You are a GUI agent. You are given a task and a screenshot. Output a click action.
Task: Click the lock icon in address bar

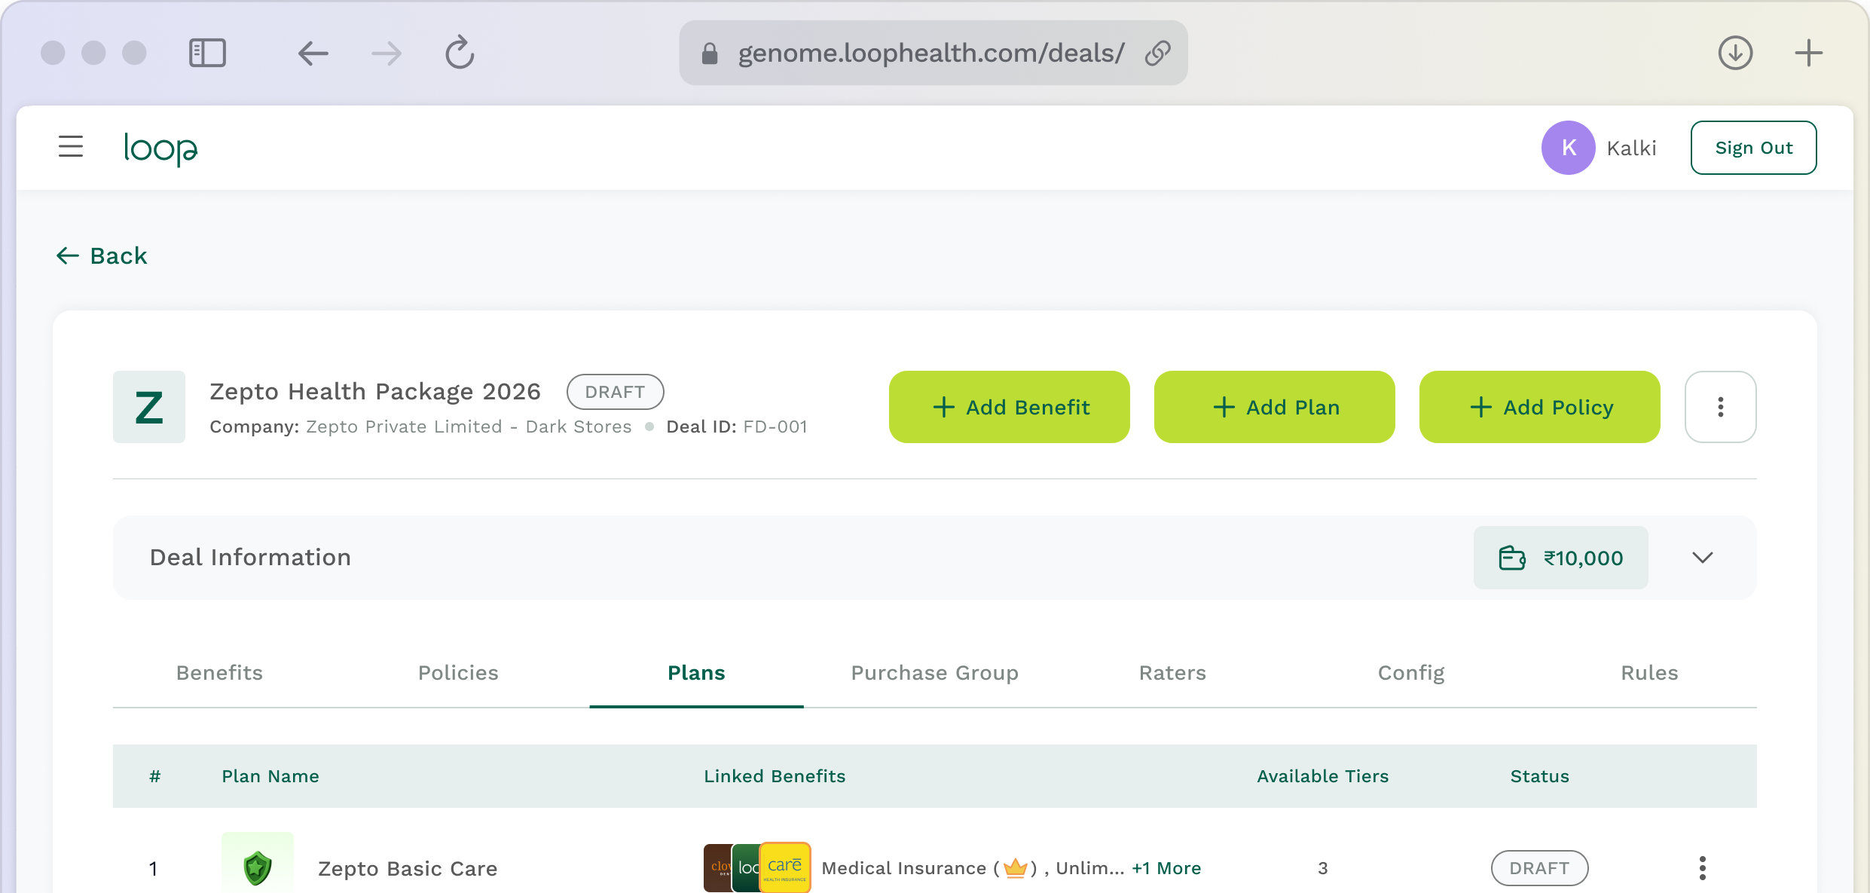[709, 54]
